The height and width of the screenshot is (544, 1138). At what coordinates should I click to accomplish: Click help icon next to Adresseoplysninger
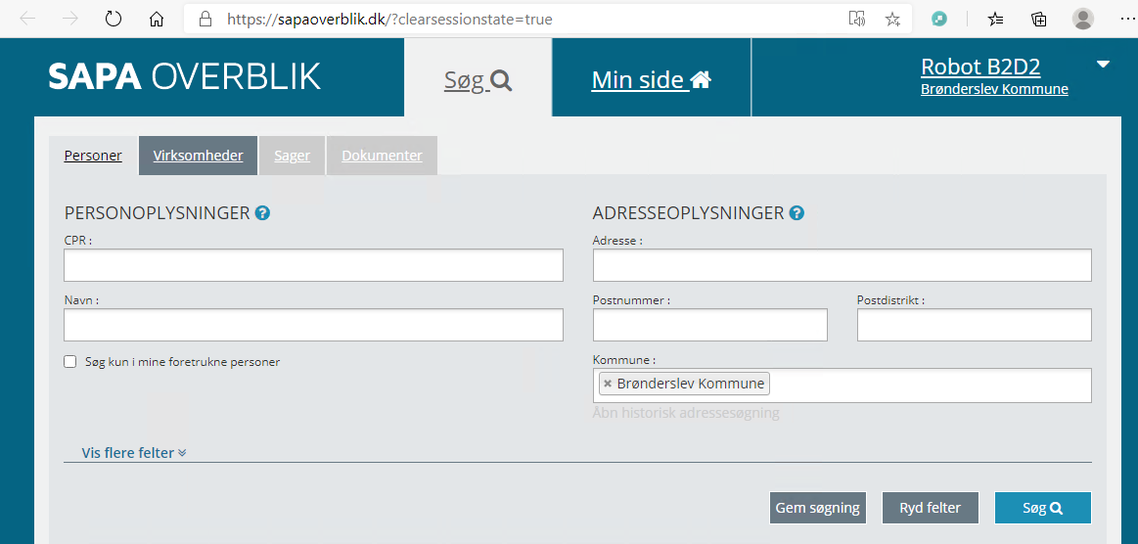797,213
